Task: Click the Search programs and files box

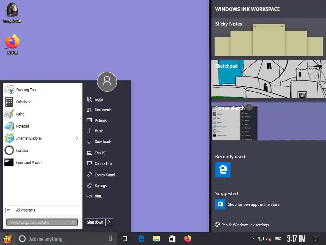Action: pyautogui.click(x=42, y=222)
